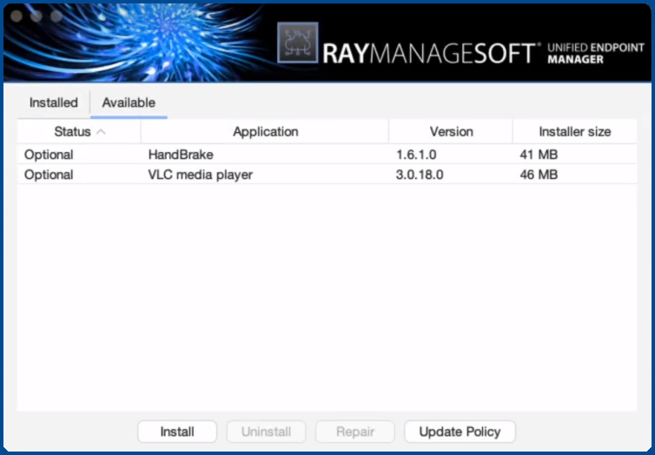655x455 pixels.
Task: Click the Status sort arrow indicator
Action: [101, 132]
